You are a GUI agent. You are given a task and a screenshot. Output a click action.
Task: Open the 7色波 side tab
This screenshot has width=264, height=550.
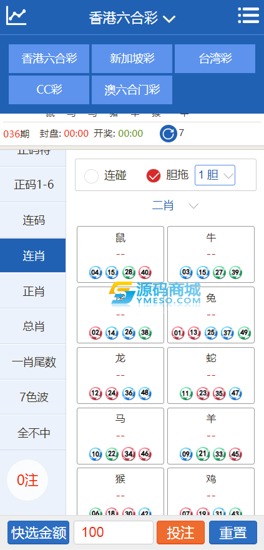[33, 397]
